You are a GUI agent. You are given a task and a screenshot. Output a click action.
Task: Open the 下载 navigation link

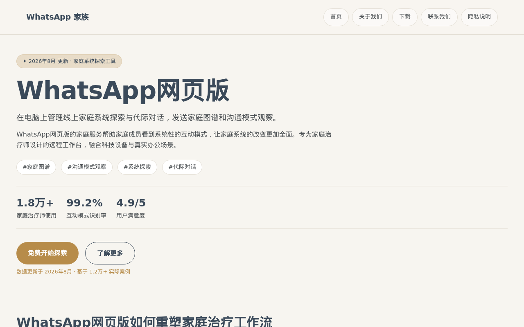[405, 17]
